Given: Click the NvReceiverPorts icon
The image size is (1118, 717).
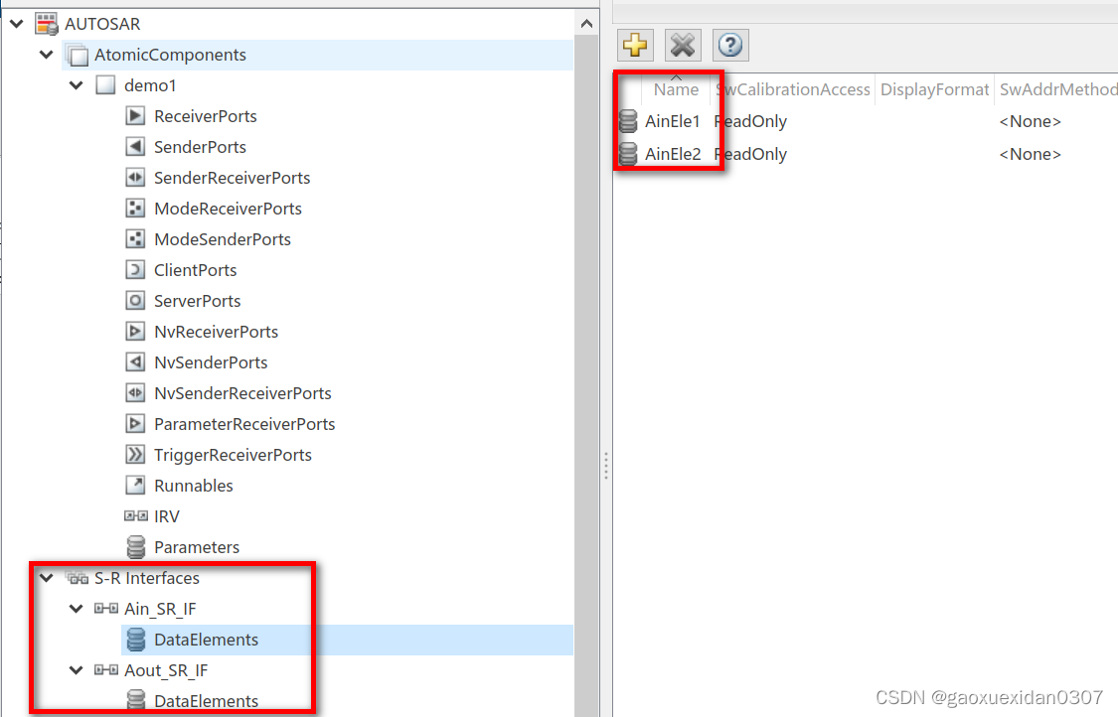Looking at the screenshot, I should 135,332.
